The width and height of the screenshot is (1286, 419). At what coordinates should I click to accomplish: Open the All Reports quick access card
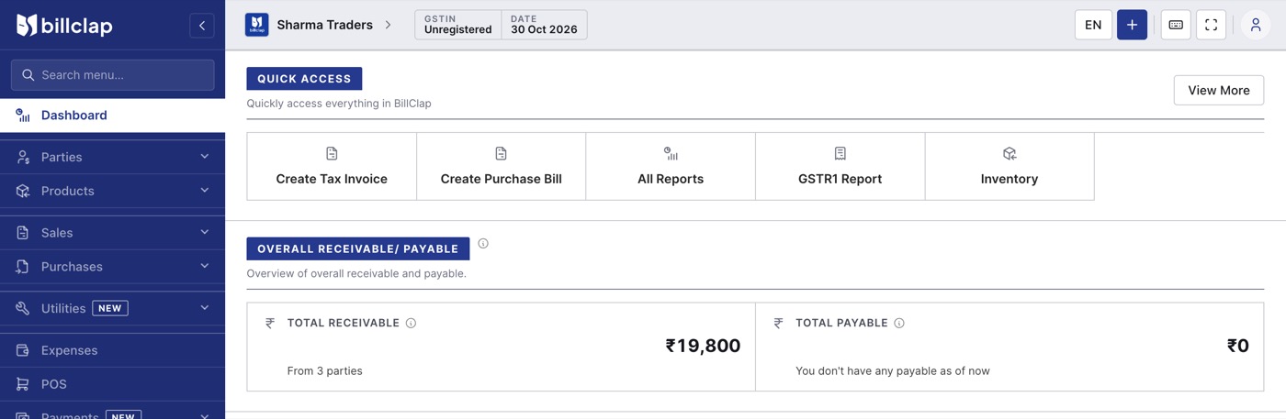(x=671, y=166)
